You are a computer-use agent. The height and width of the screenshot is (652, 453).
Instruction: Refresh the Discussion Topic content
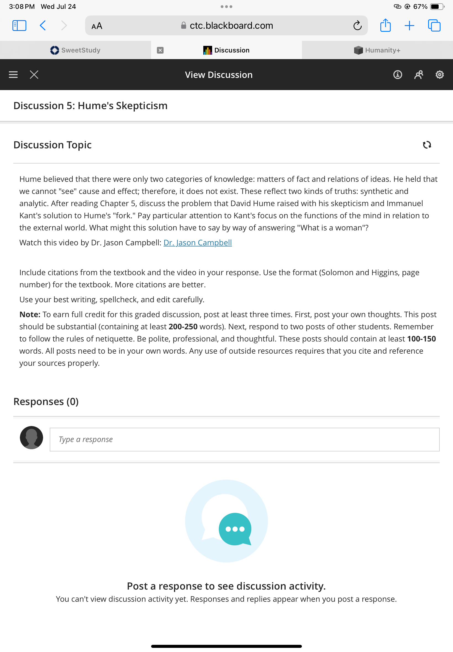[427, 145]
